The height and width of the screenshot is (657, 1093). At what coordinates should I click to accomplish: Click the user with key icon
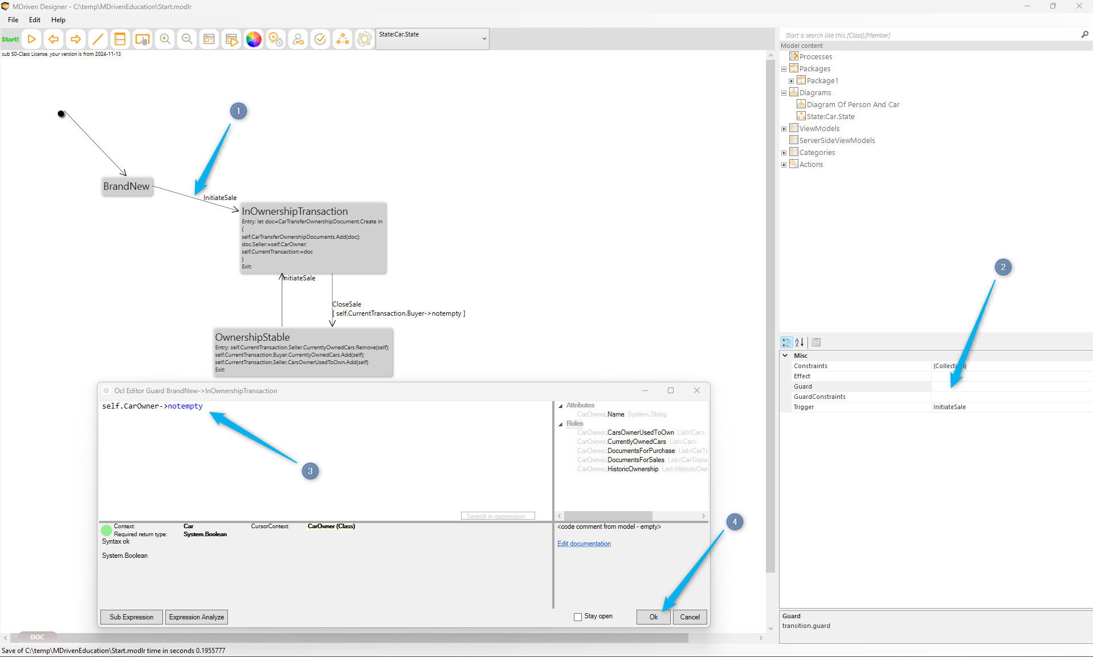coord(298,39)
